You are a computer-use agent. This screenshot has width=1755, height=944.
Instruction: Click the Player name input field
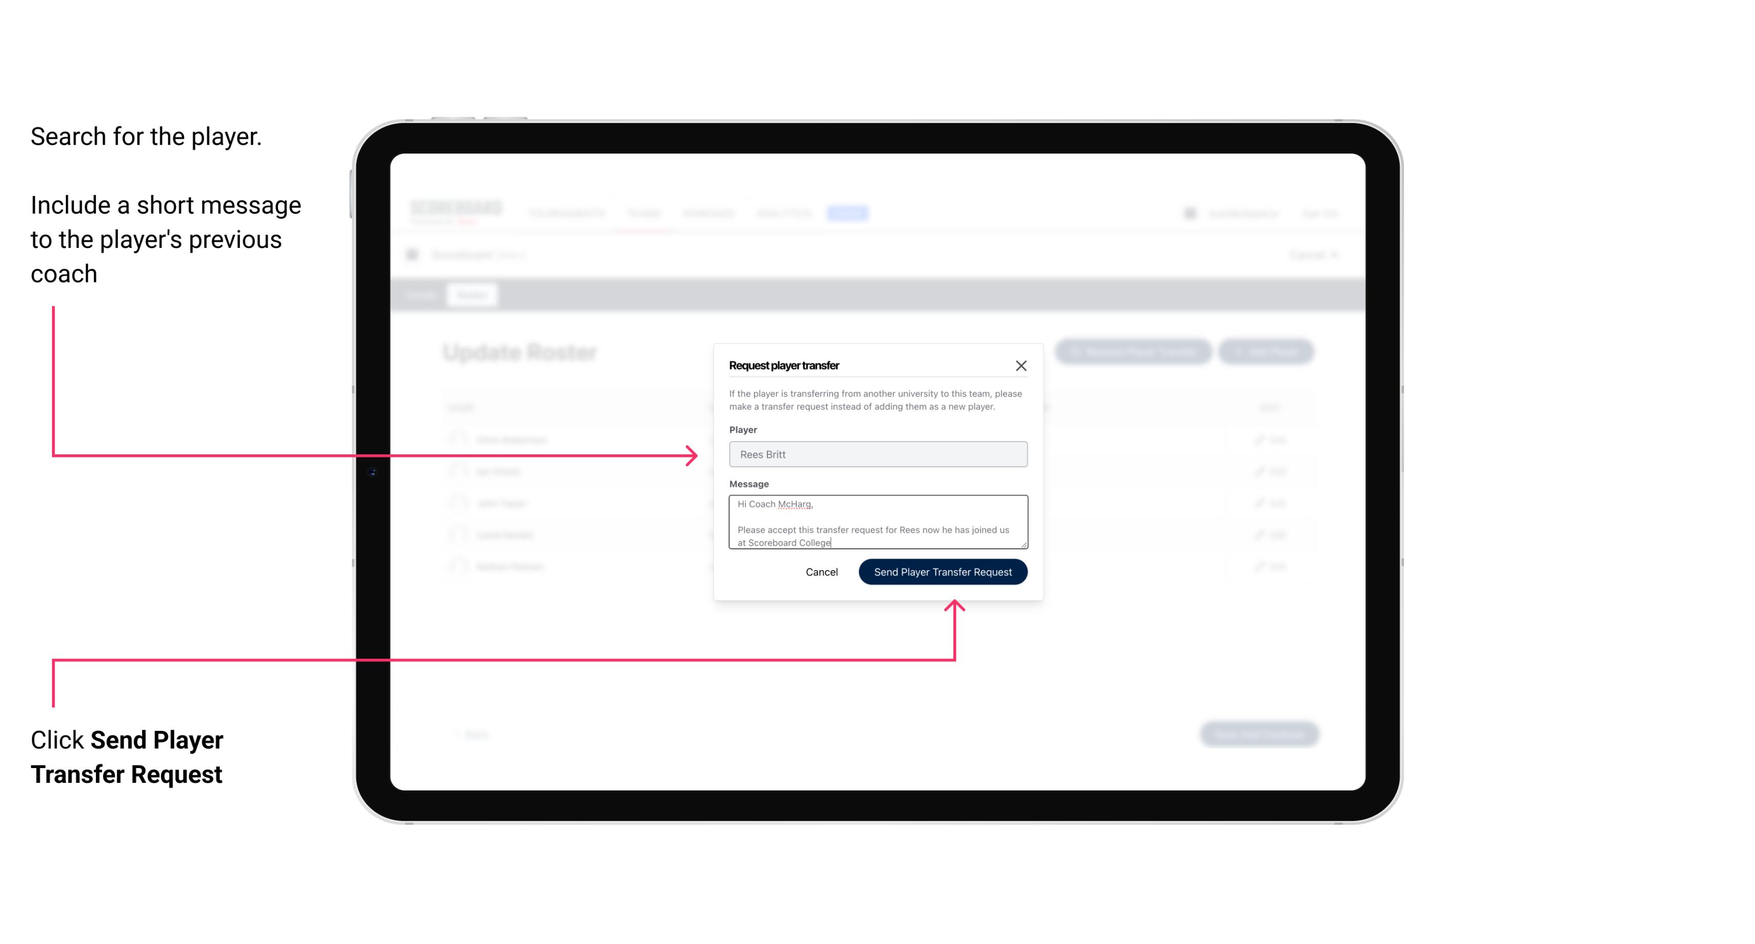pos(877,454)
